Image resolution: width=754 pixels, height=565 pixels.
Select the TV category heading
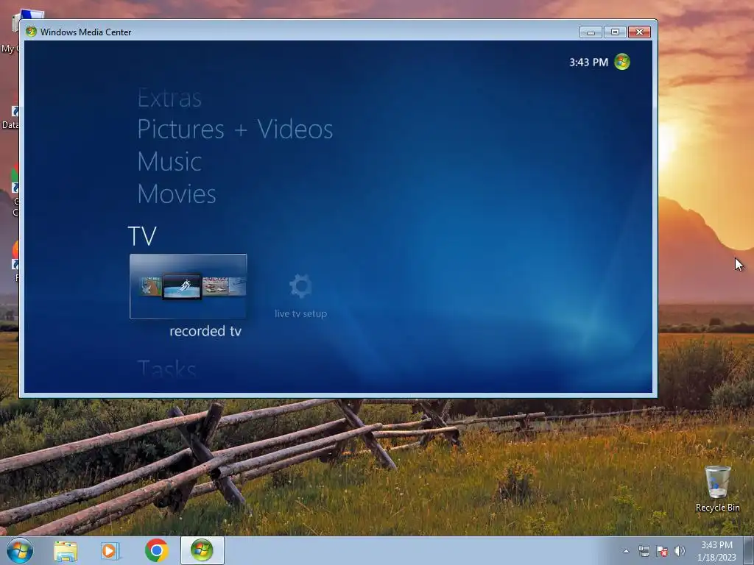(x=142, y=236)
